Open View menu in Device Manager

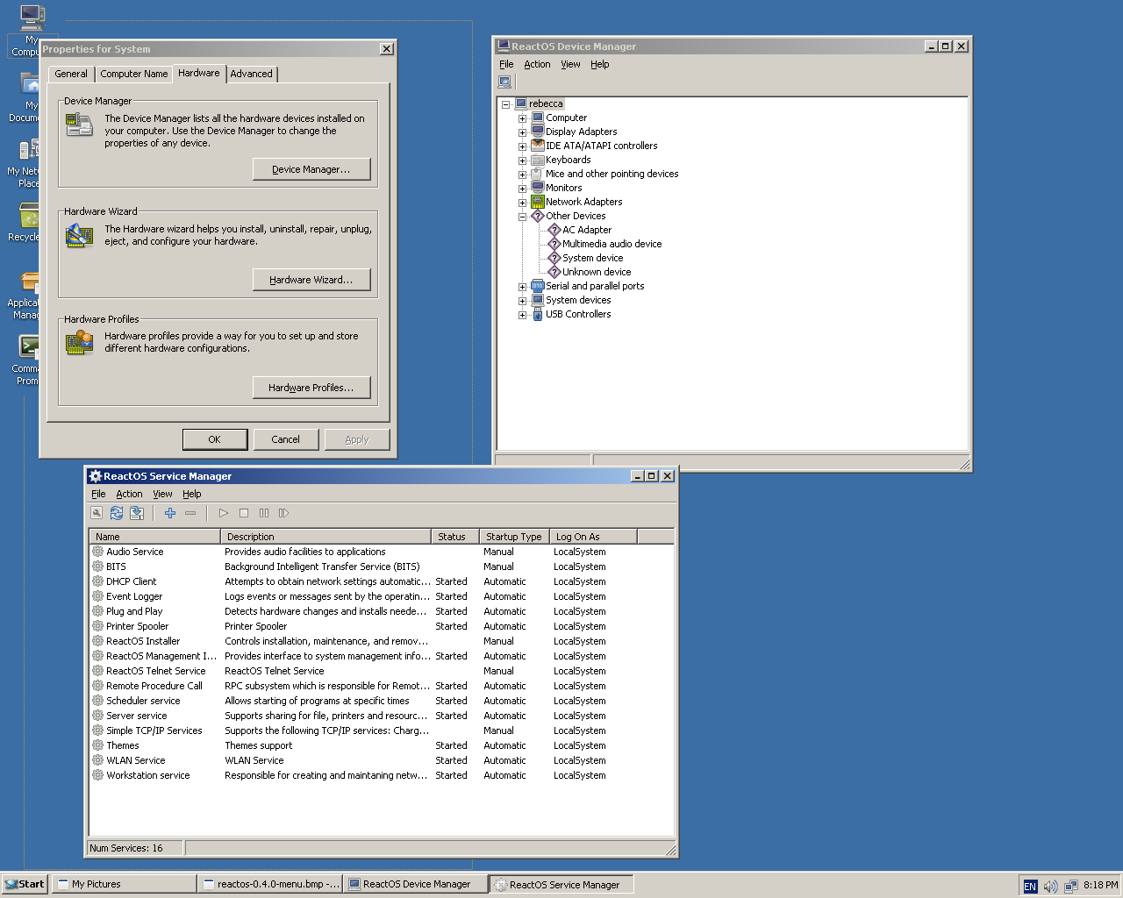tap(570, 64)
